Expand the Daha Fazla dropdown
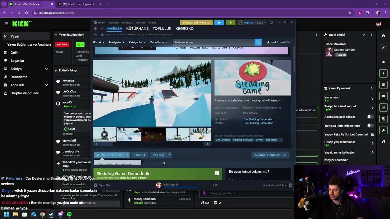Image resolution: width=390 pixels, height=219 pixels. click(159, 42)
